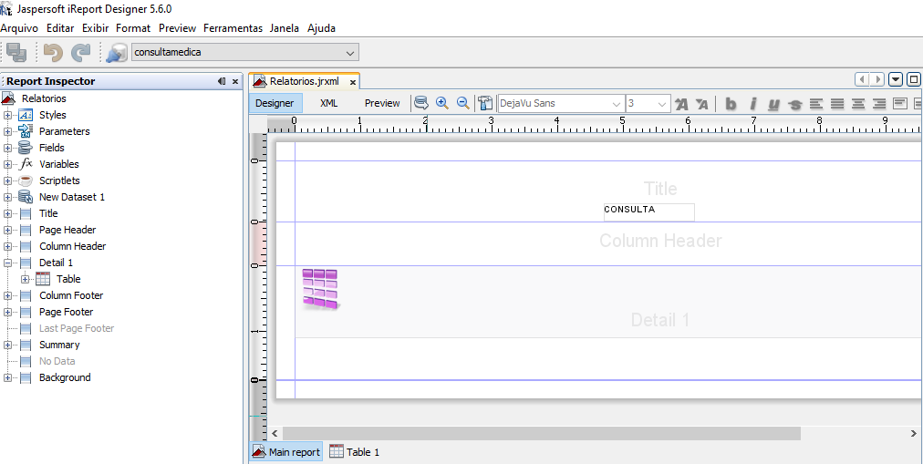923x464 pixels.
Task: Expand the Table node under Detail 1
Action: [x=25, y=279]
